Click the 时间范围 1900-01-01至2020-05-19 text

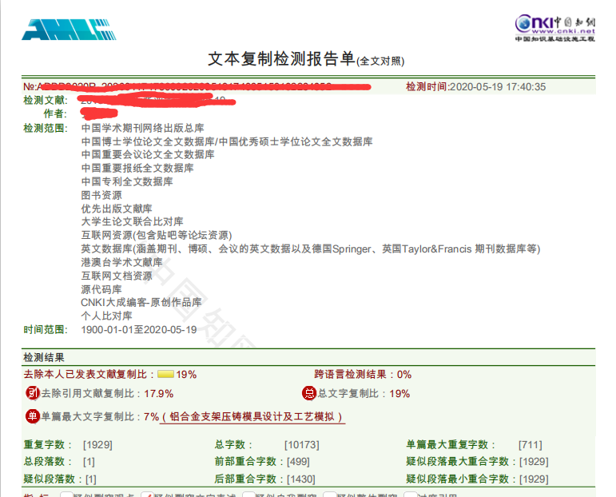click(x=138, y=330)
